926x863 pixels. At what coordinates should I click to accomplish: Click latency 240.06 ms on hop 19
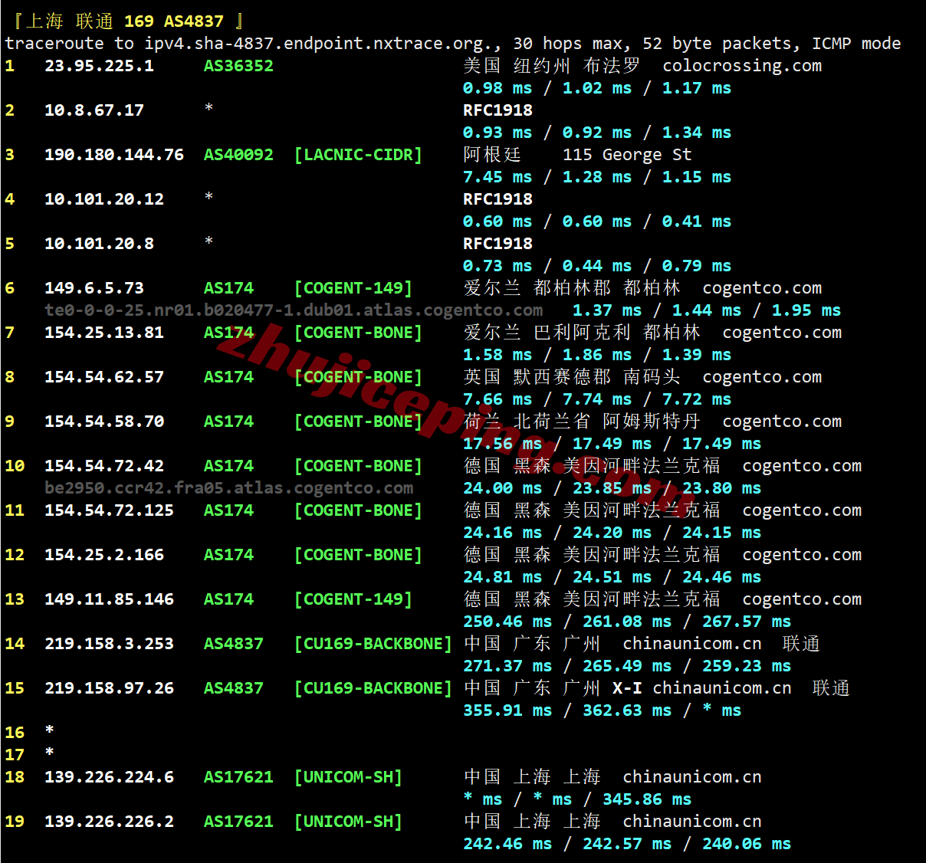[747, 844]
